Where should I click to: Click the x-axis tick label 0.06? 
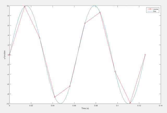tap(74, 105)
